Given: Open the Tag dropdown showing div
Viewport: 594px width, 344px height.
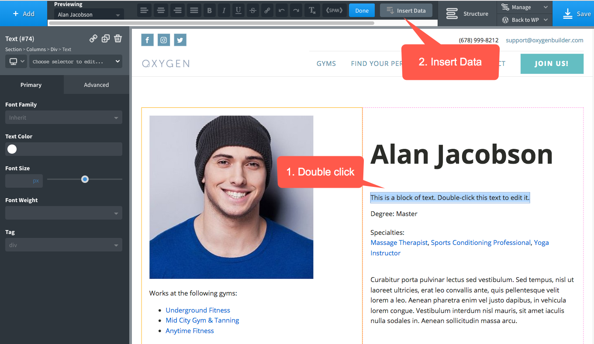Looking at the screenshot, I should 64,245.
